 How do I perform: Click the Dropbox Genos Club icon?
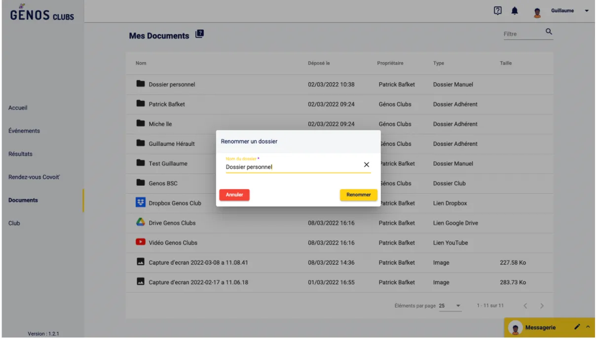(141, 203)
